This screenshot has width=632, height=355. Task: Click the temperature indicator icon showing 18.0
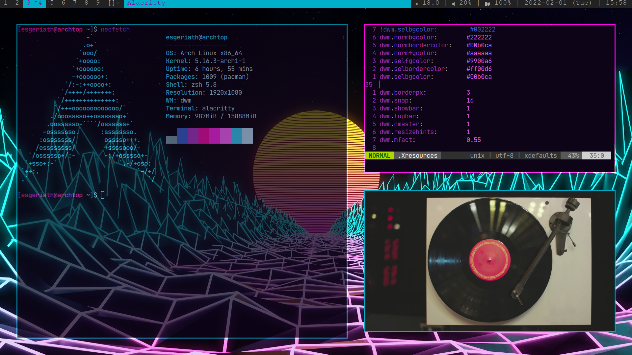(417, 4)
